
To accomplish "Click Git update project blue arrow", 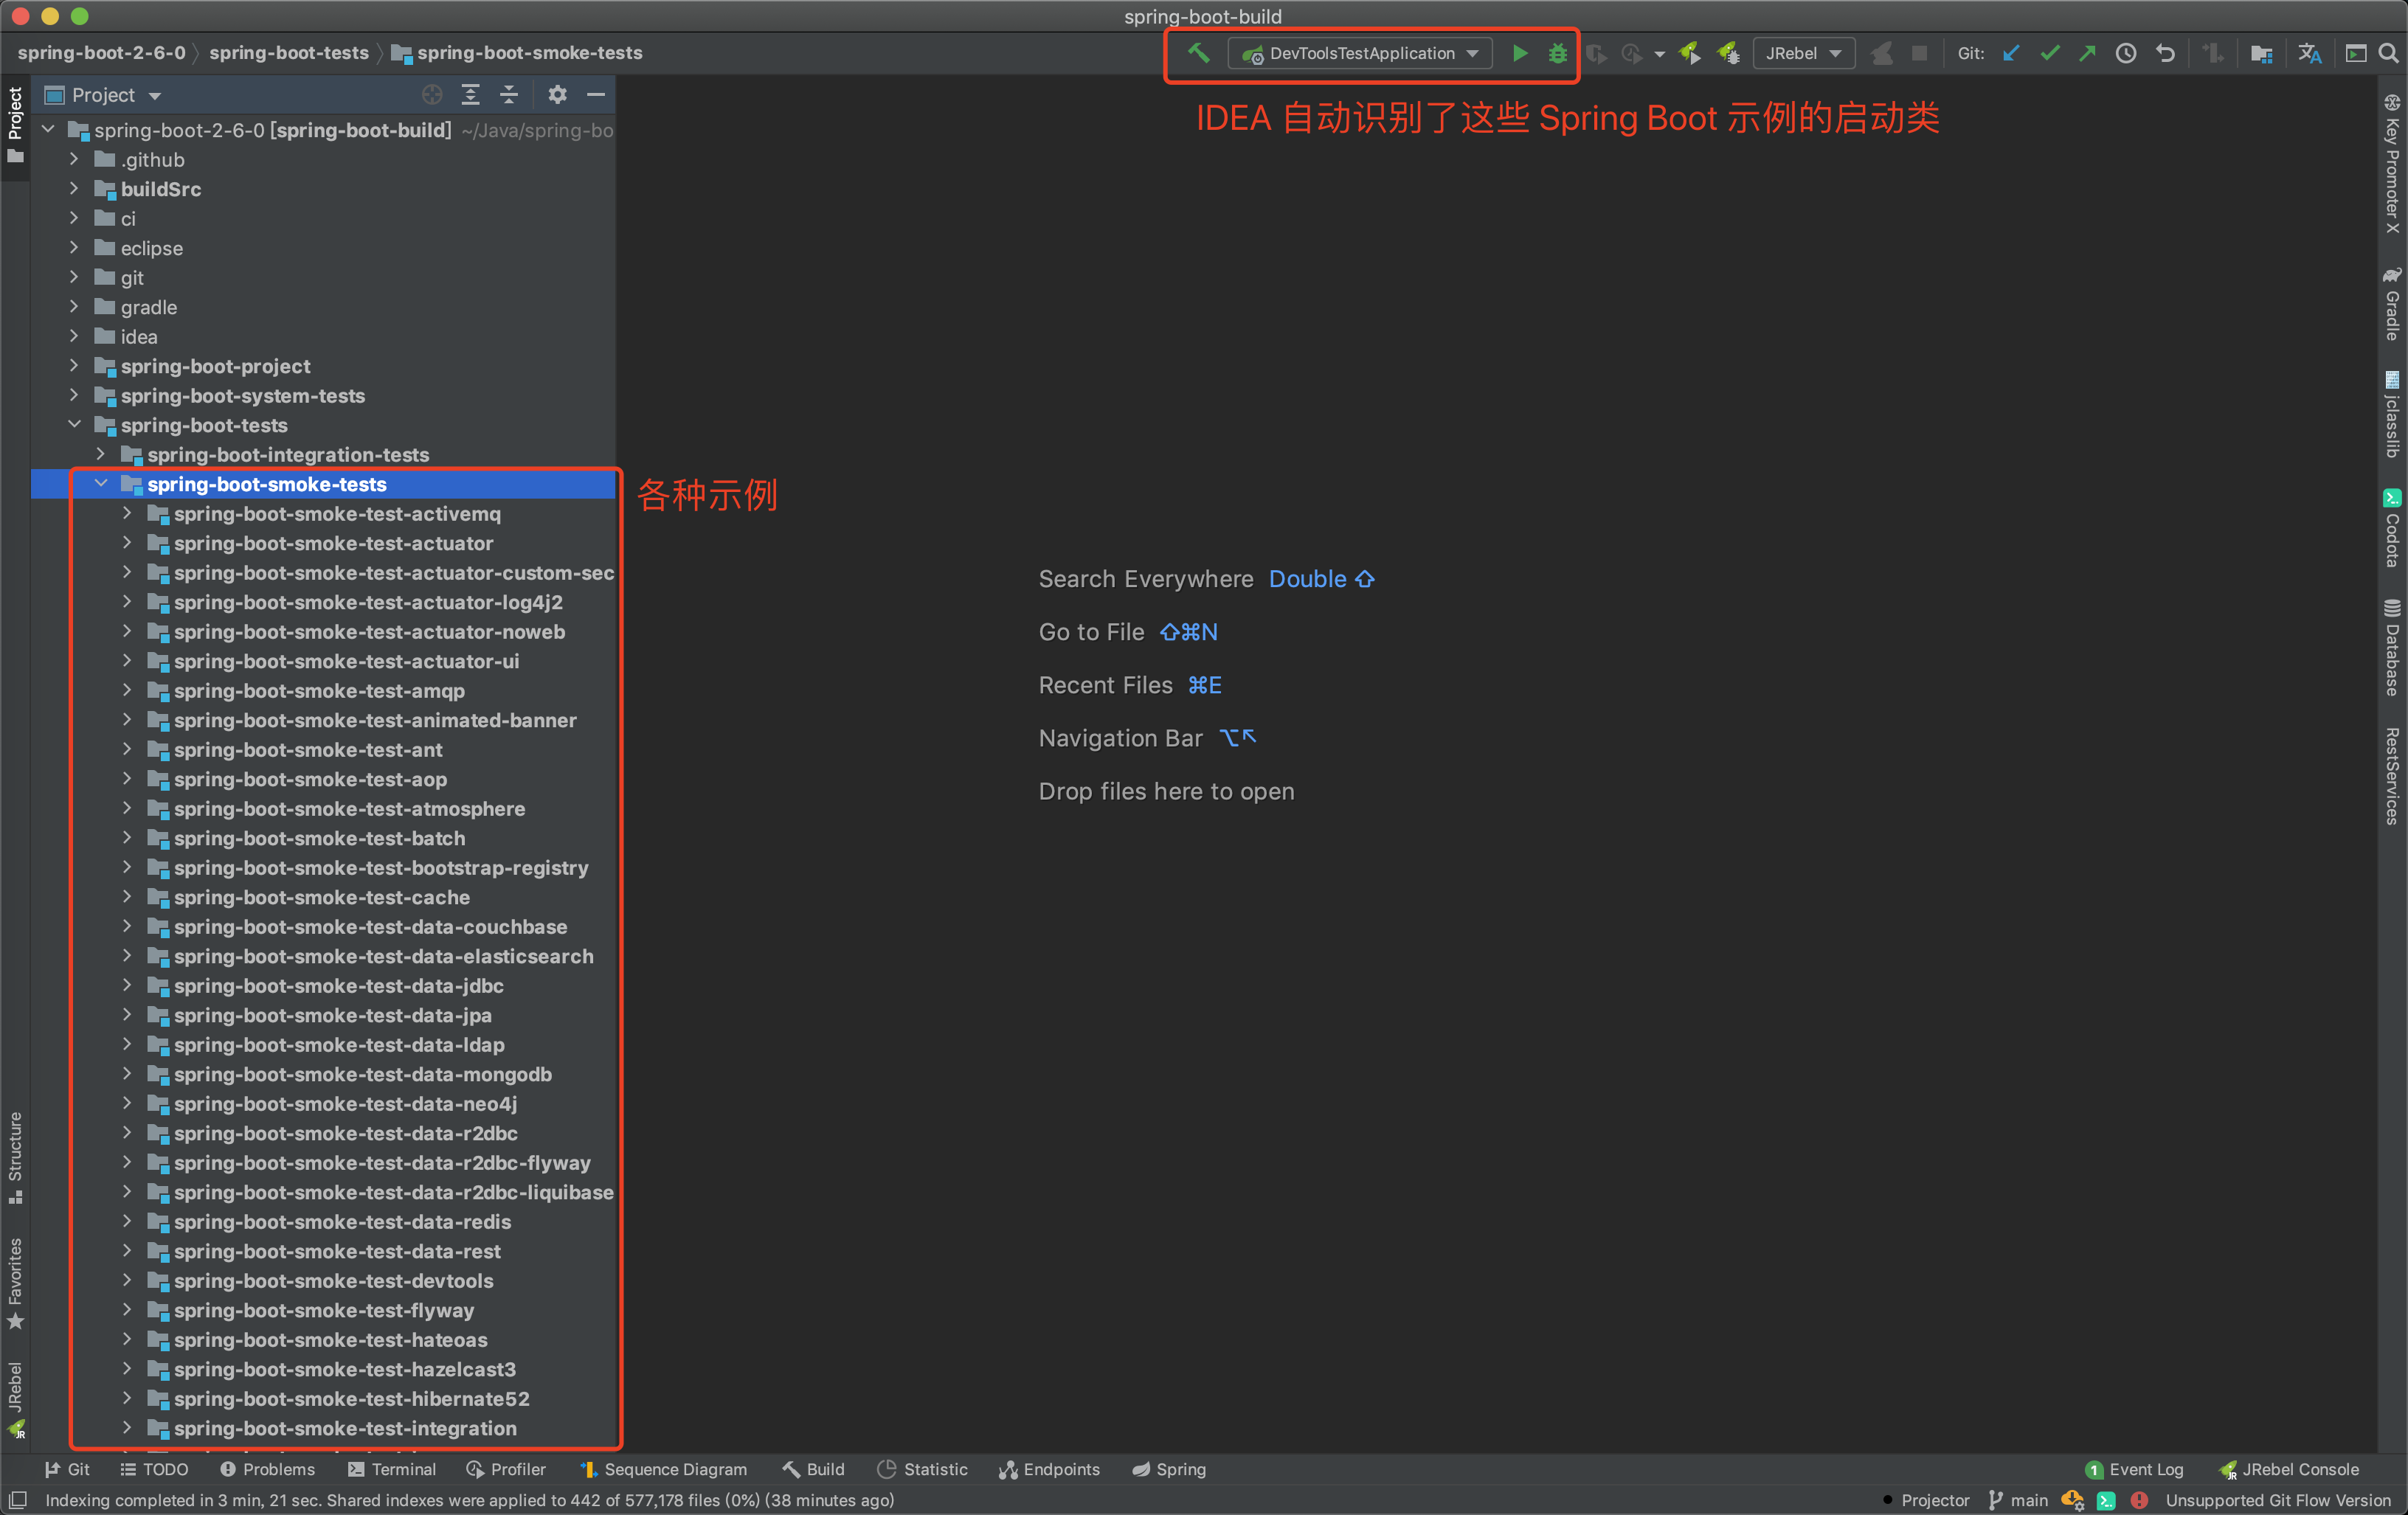I will (x=2011, y=53).
